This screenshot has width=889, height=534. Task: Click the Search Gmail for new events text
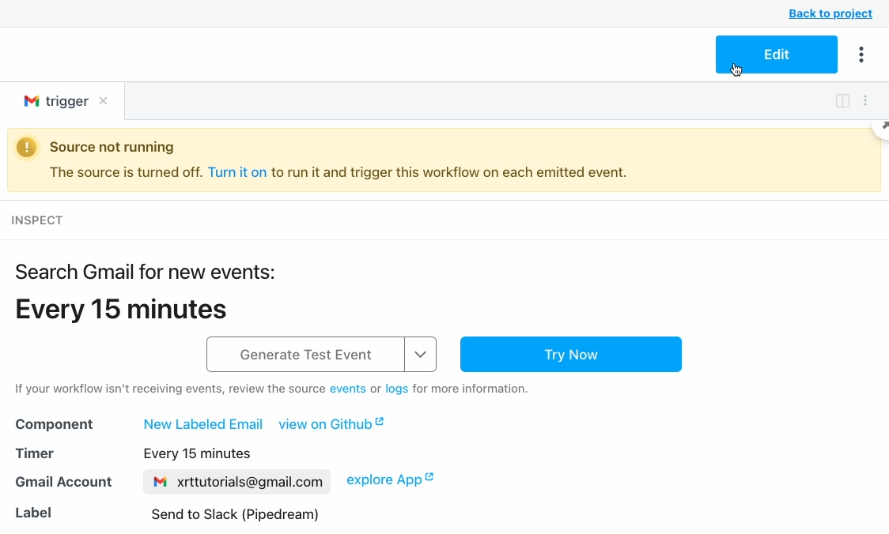click(x=146, y=272)
